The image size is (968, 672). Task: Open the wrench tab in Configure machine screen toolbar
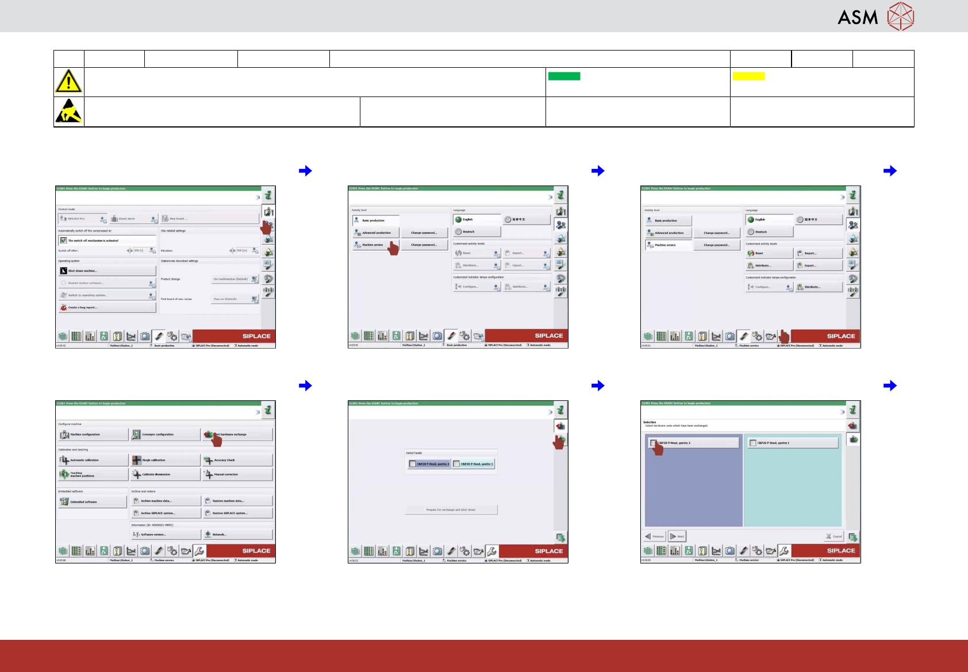199,551
